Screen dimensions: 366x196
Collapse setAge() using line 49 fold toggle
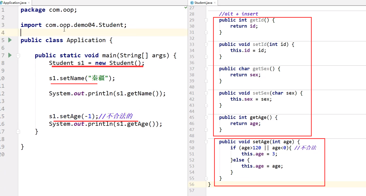[x=206, y=142]
